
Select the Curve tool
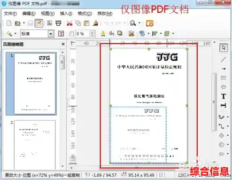point(221,117)
